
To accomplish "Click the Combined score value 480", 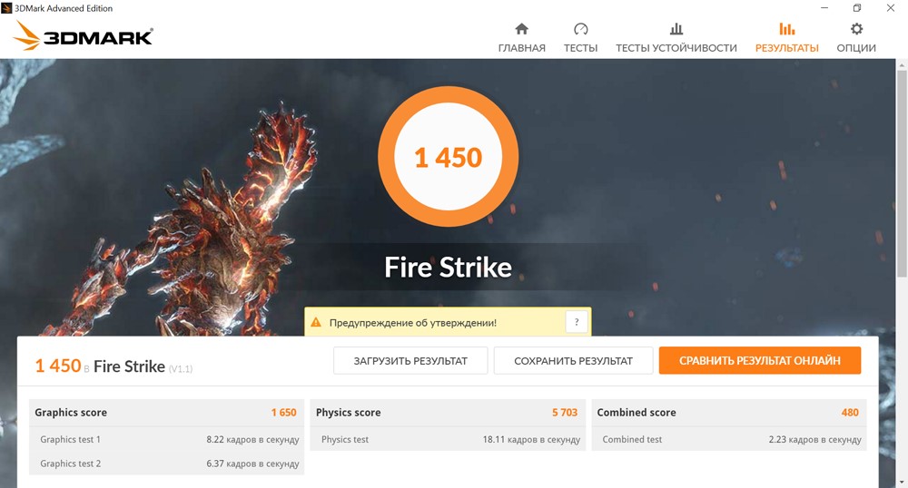I will coord(850,412).
